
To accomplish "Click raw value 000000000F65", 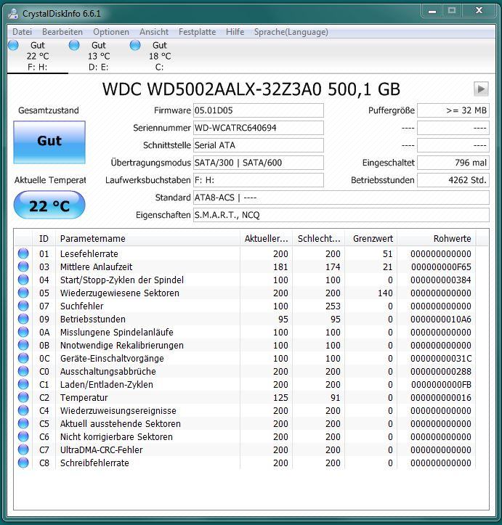I will [x=441, y=266].
